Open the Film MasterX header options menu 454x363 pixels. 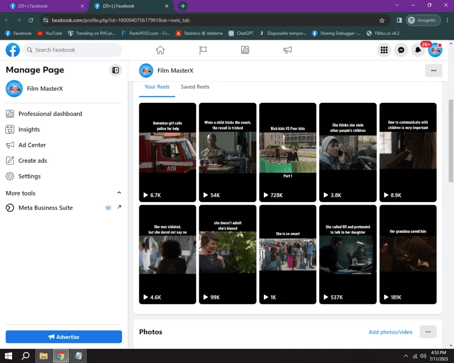click(x=433, y=71)
